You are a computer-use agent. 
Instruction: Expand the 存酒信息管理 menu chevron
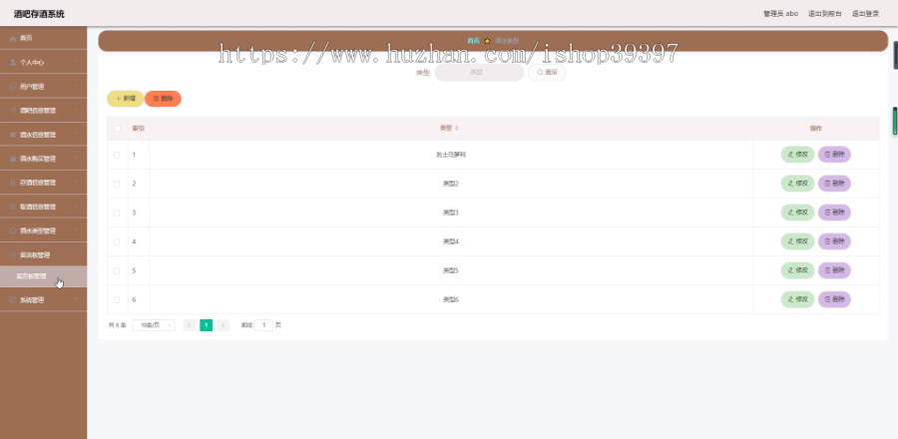coord(76,183)
